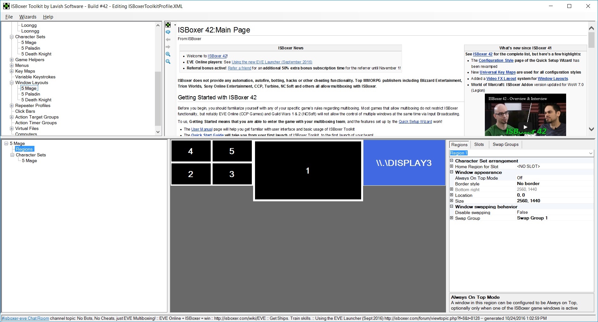Click the wiki page scrollbar down arrow
The image size is (598, 322).
pos(591,129)
